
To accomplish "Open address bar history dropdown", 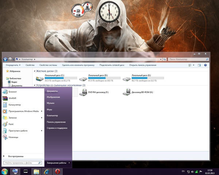I will tap(161, 59).
